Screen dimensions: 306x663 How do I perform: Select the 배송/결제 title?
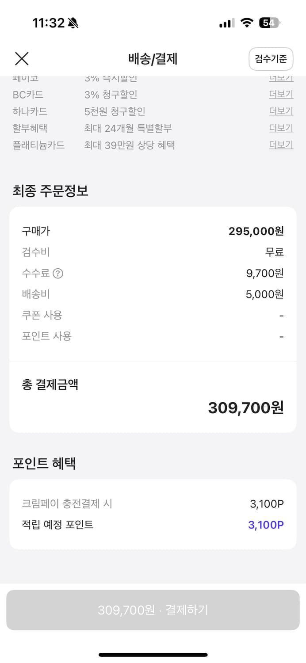(153, 59)
